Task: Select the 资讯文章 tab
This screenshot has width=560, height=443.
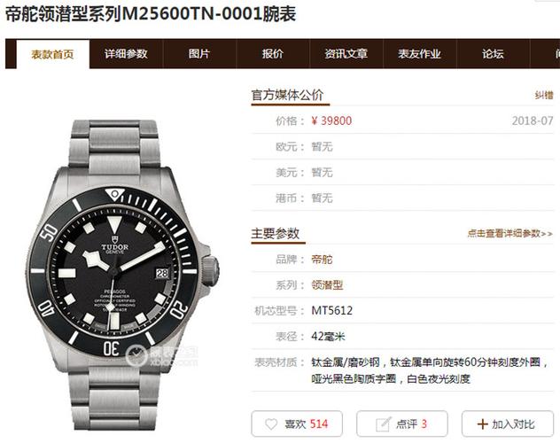Action: click(x=346, y=53)
